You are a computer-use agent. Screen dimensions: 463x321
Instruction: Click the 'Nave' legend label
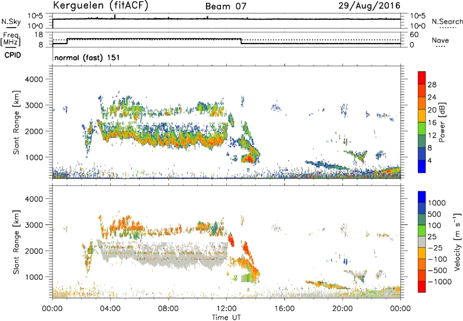(440, 41)
